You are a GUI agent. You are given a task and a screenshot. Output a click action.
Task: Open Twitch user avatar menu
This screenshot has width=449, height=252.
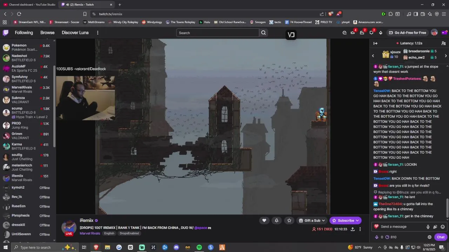pos(434,33)
